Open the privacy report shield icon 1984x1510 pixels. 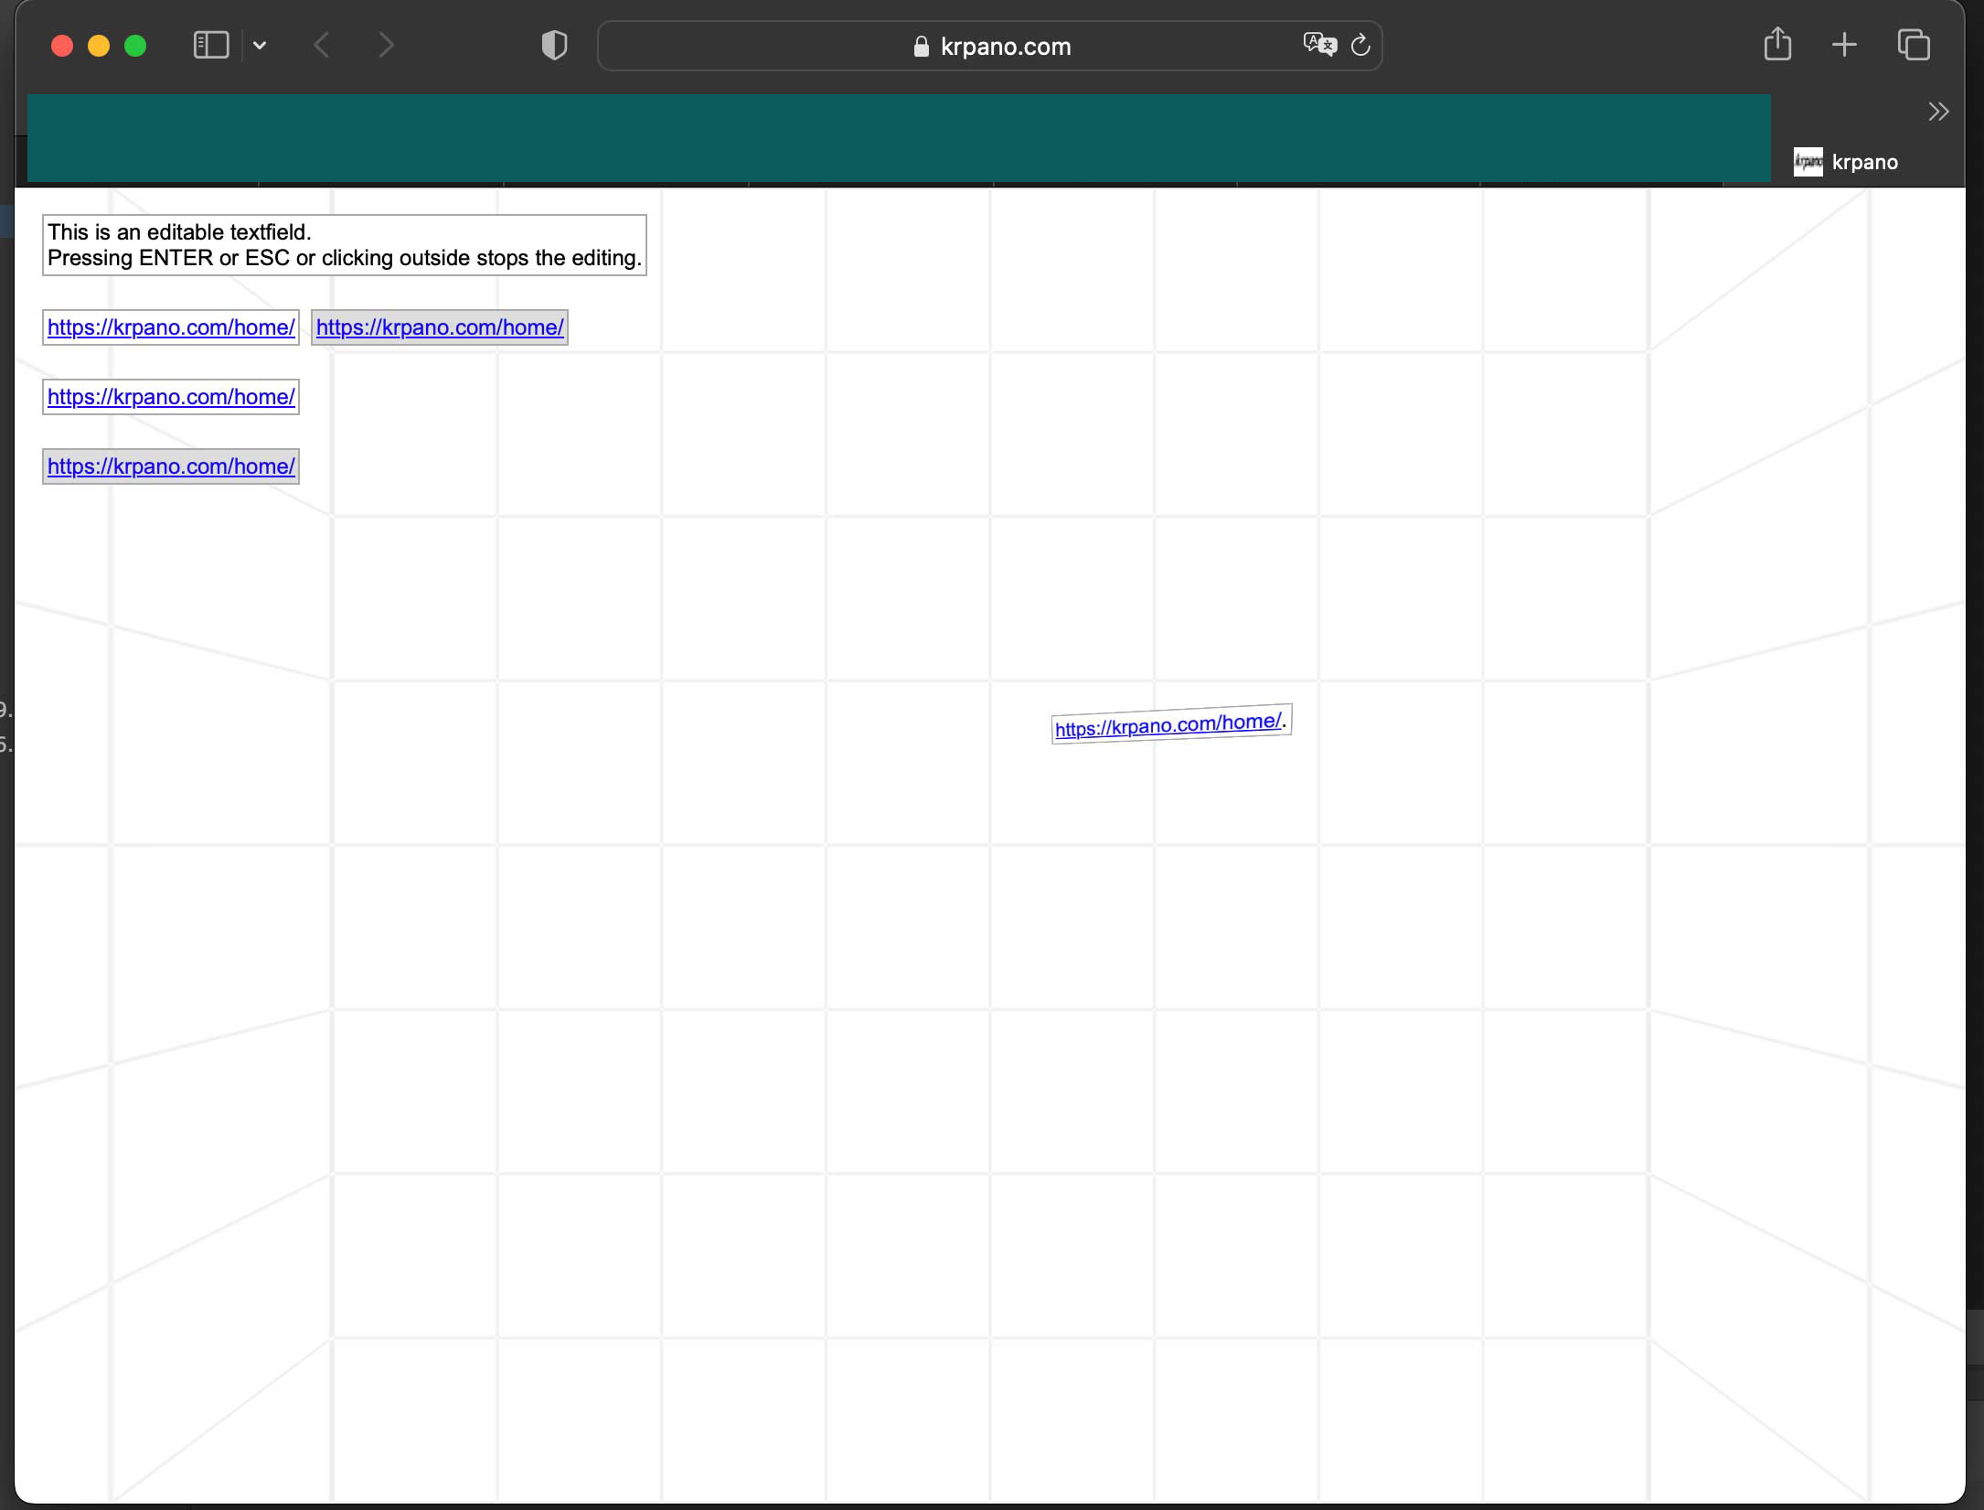[554, 45]
